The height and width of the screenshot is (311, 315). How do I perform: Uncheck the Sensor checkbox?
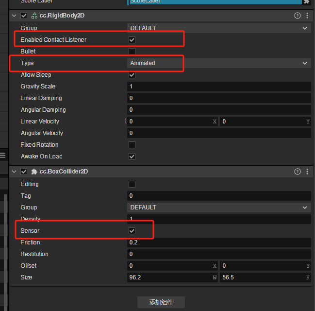point(132,231)
